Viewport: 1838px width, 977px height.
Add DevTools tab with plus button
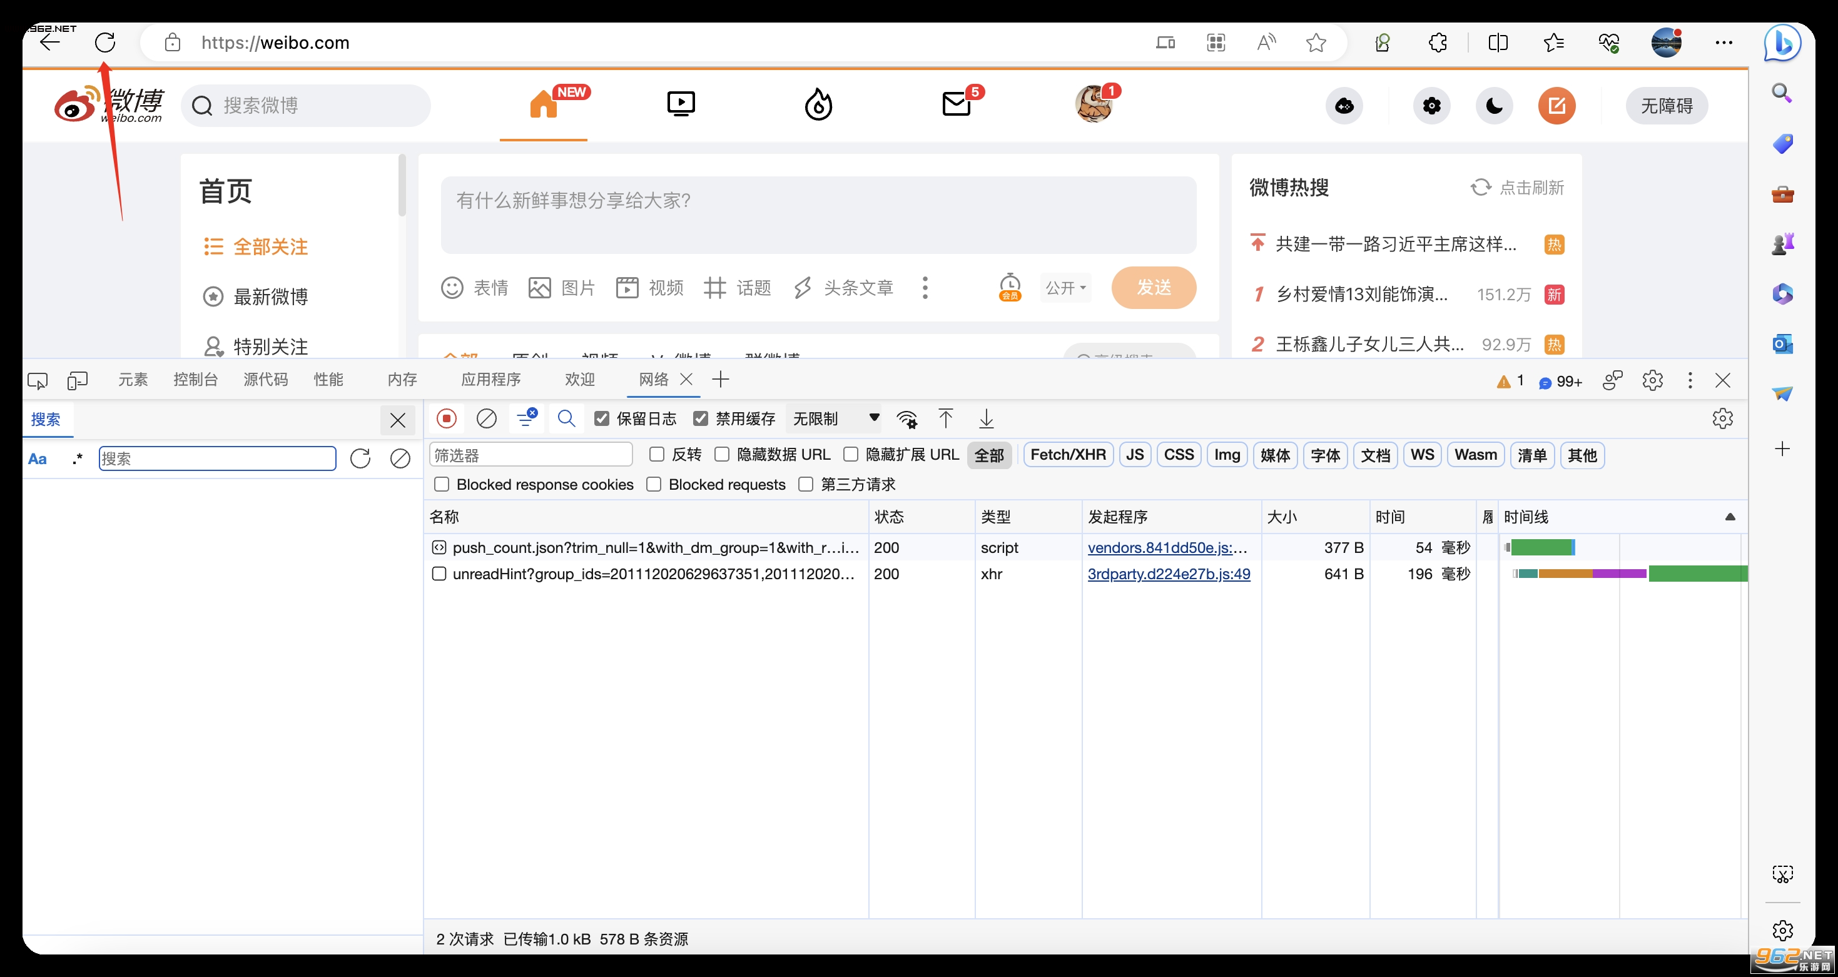tap(721, 380)
